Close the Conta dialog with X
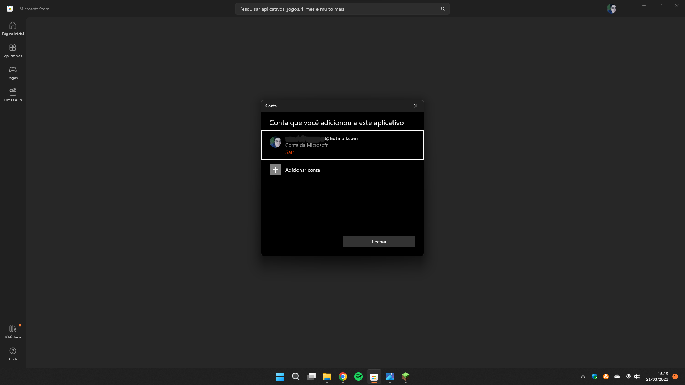 (415, 106)
